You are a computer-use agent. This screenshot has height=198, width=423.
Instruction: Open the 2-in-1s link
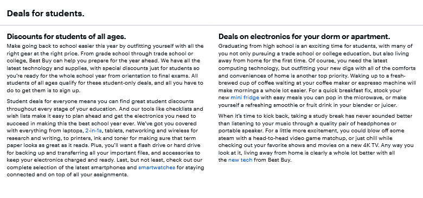click(x=94, y=131)
